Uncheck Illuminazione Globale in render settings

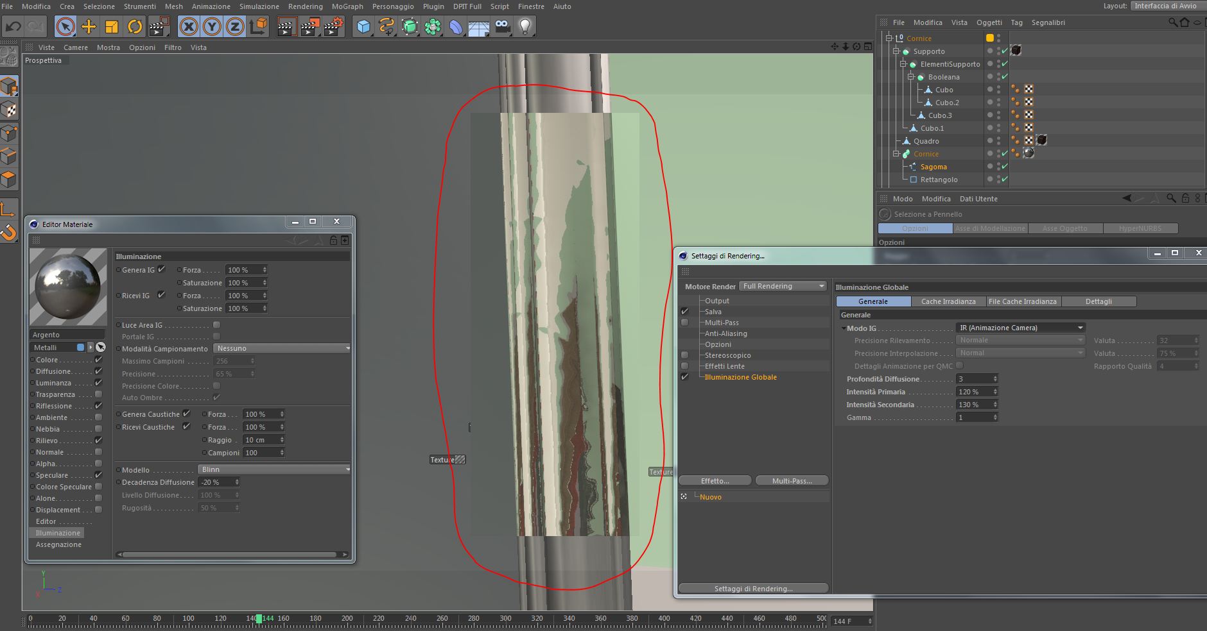pos(684,377)
